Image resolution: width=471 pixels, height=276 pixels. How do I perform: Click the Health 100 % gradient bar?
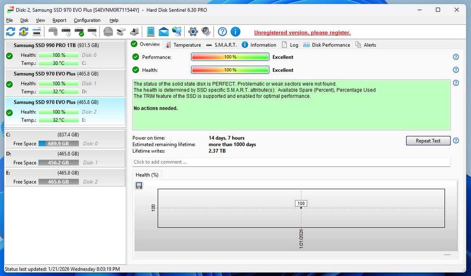point(230,70)
